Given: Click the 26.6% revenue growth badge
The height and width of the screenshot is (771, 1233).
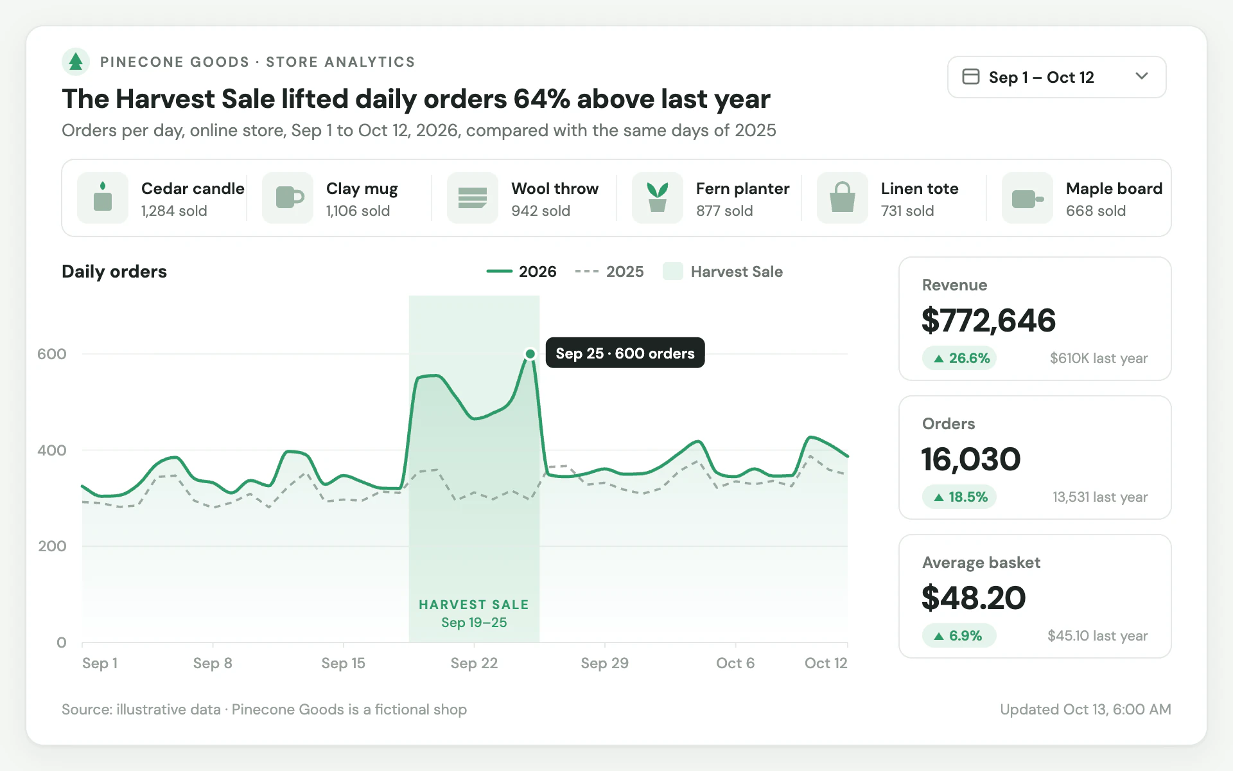Looking at the screenshot, I should click(x=959, y=358).
